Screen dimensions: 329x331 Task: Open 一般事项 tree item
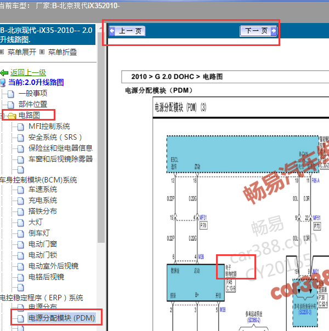[x=33, y=93]
